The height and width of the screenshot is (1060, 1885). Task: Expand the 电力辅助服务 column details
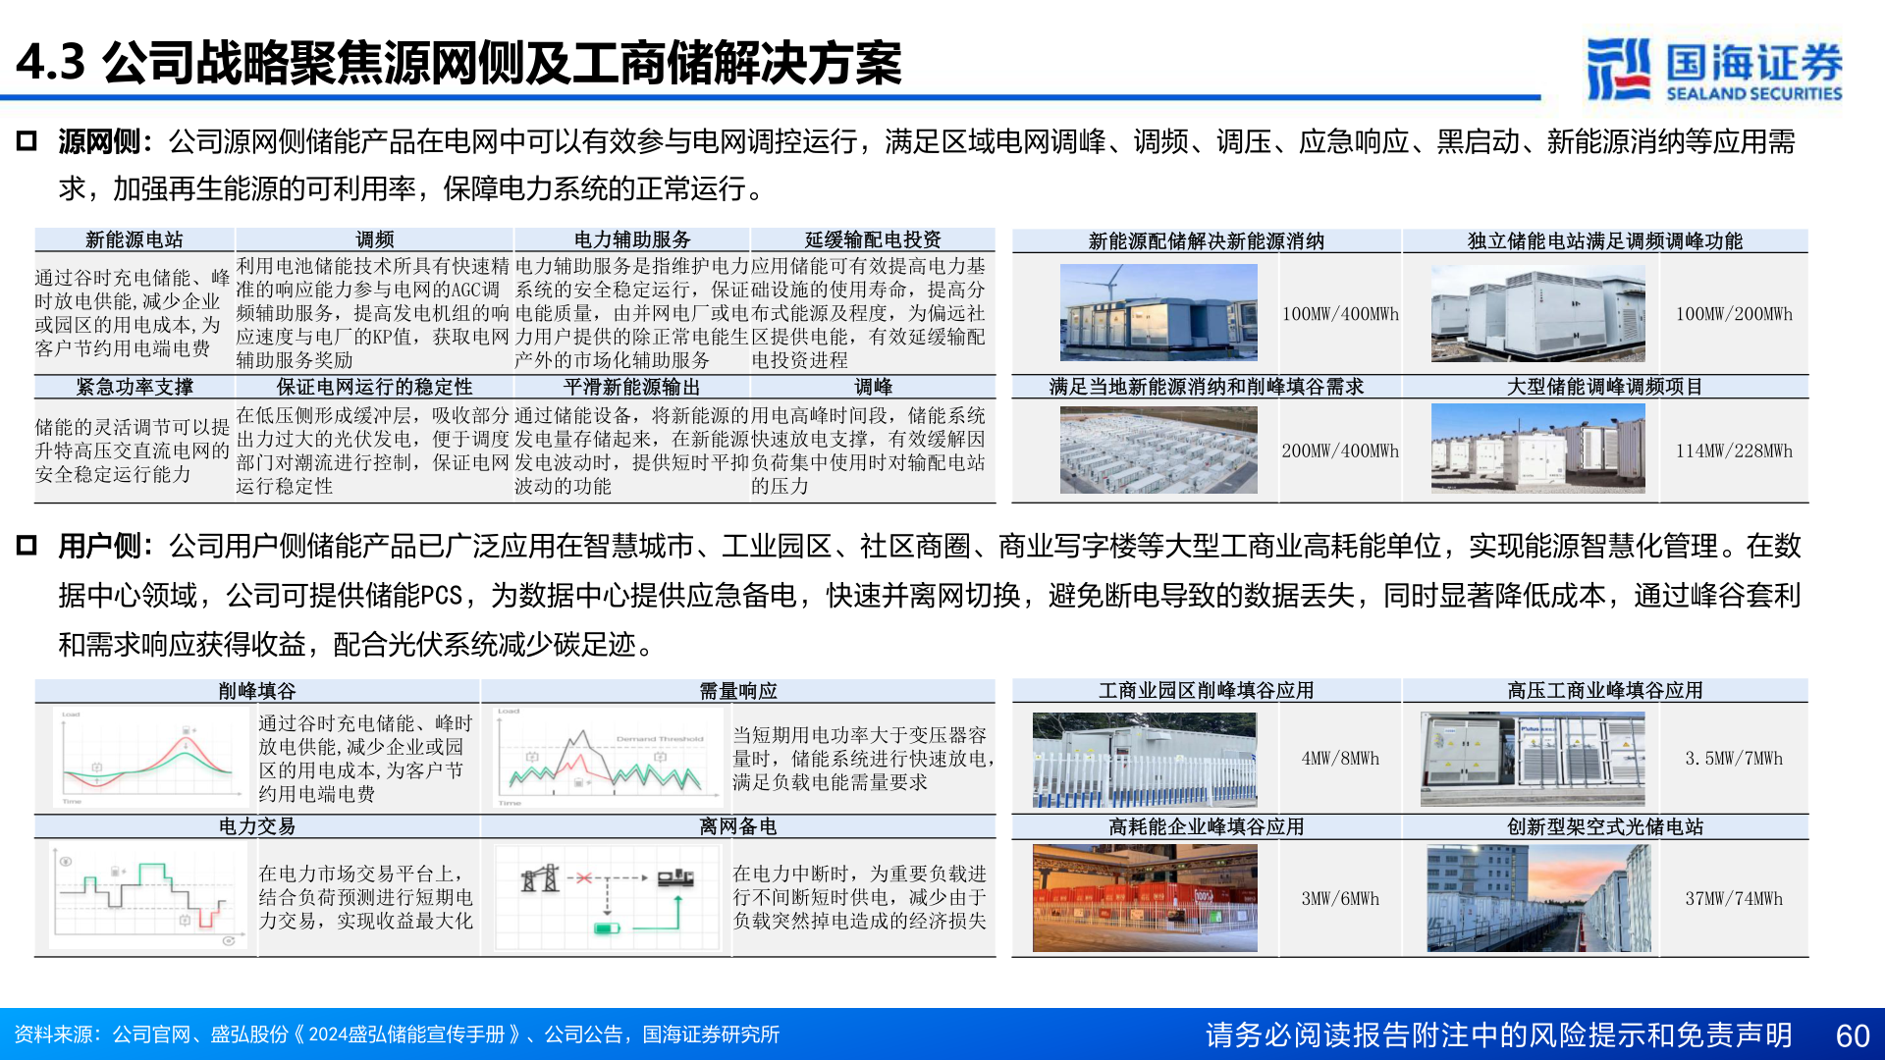(x=632, y=238)
